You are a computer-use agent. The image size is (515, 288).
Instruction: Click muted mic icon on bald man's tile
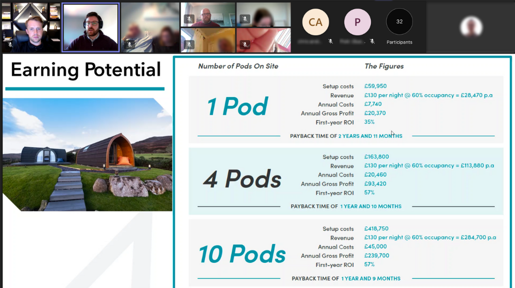point(189,19)
